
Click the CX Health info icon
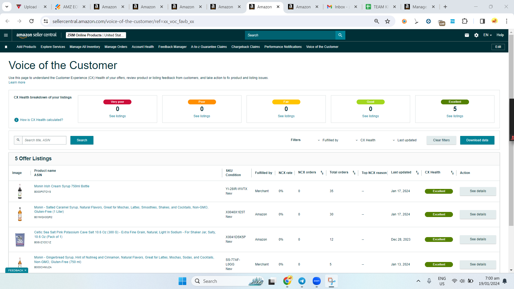(16, 120)
